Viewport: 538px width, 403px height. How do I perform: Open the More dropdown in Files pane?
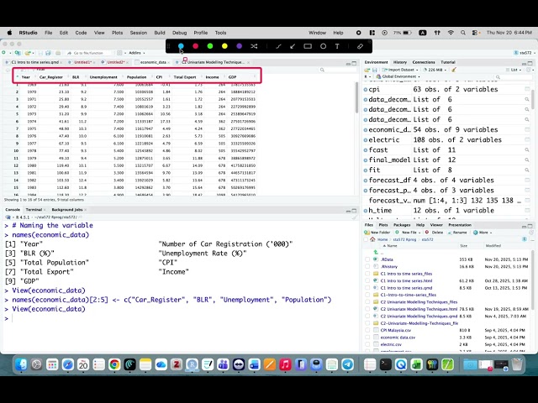click(x=482, y=233)
